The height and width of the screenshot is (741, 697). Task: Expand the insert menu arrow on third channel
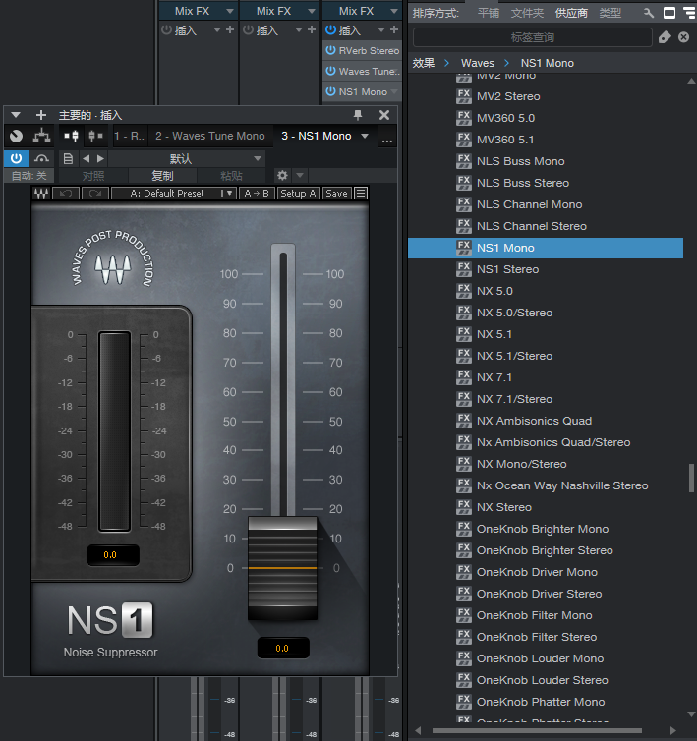click(381, 29)
